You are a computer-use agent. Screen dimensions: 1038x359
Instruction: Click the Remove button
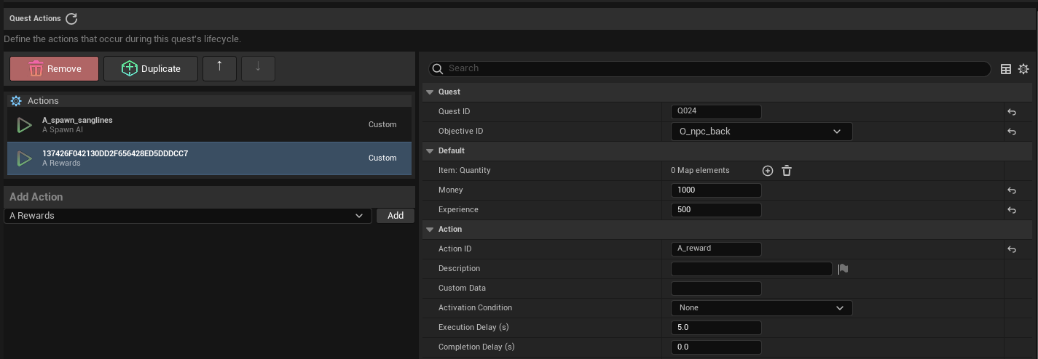click(x=54, y=68)
